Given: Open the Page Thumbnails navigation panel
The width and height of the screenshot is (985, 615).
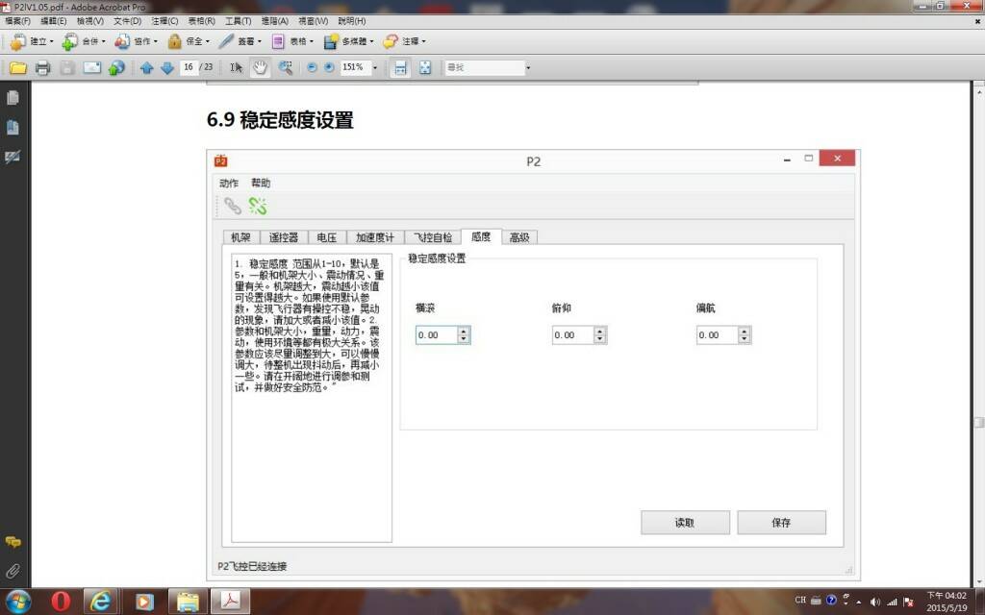Looking at the screenshot, I should (x=13, y=98).
